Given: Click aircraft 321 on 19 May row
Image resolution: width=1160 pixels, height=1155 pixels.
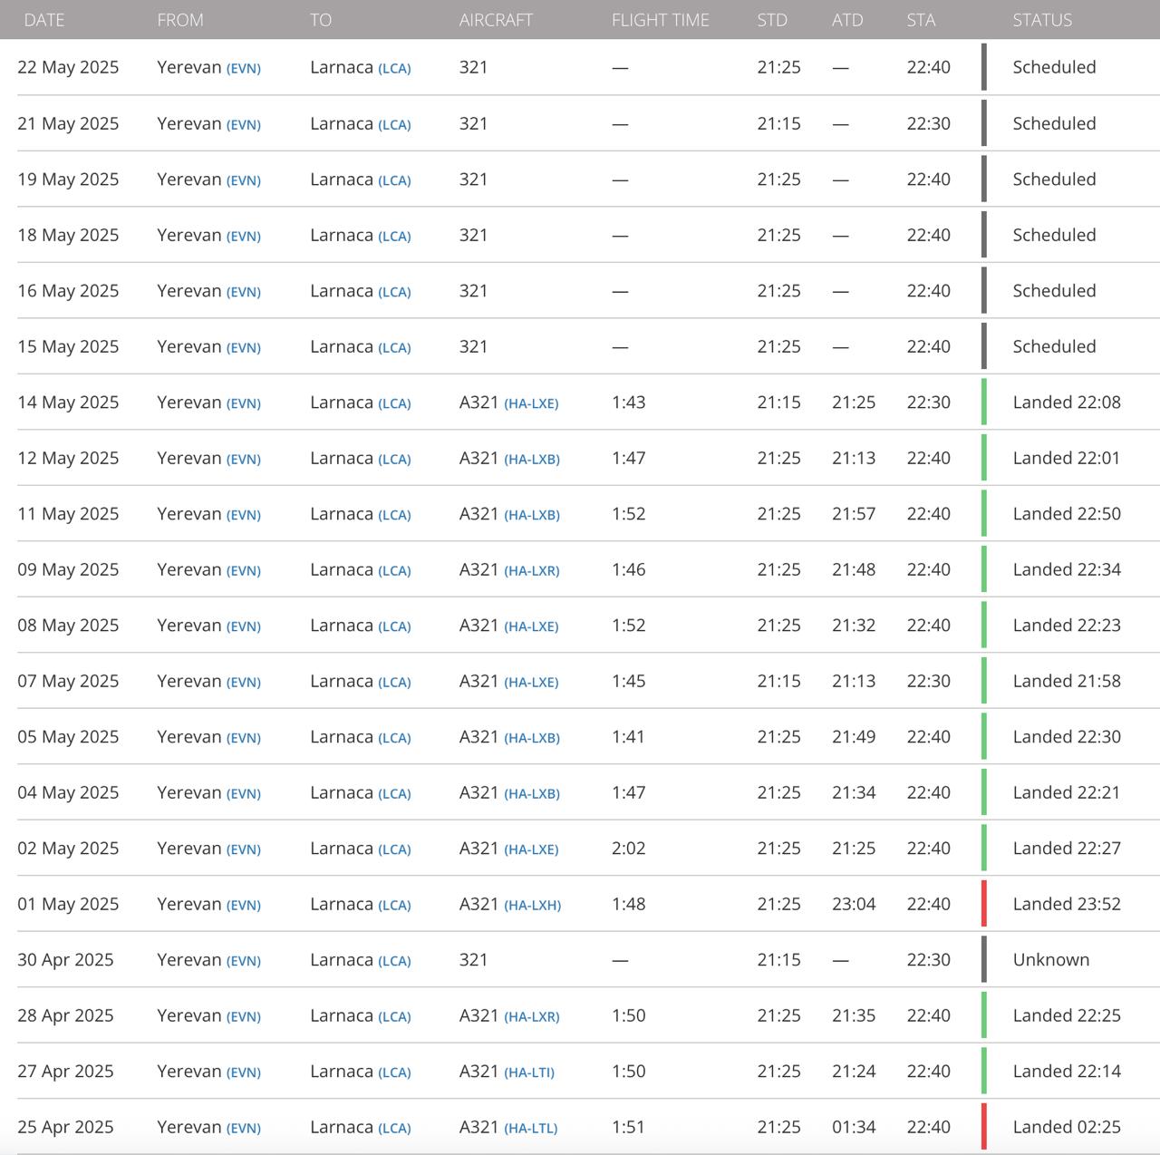Looking at the screenshot, I should click(x=473, y=179).
